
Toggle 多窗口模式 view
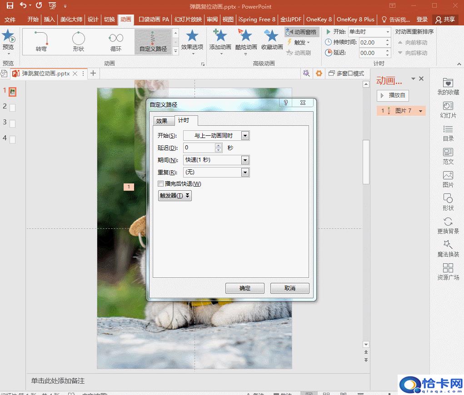(x=346, y=74)
